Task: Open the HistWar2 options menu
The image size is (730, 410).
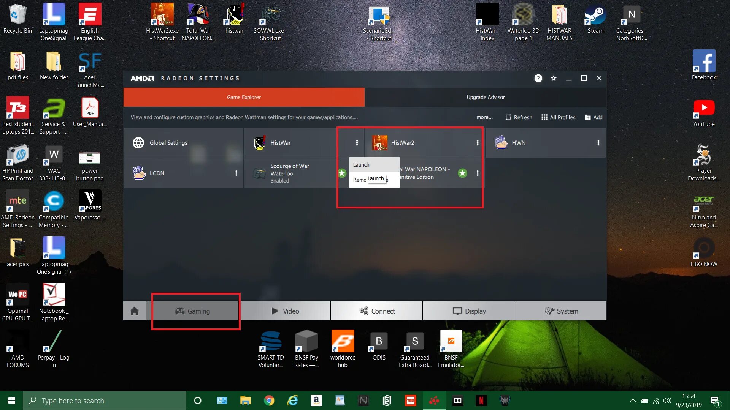Action: [478, 143]
